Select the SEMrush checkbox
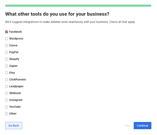This screenshot has height=135, width=157. pyautogui.click(x=7, y=93)
